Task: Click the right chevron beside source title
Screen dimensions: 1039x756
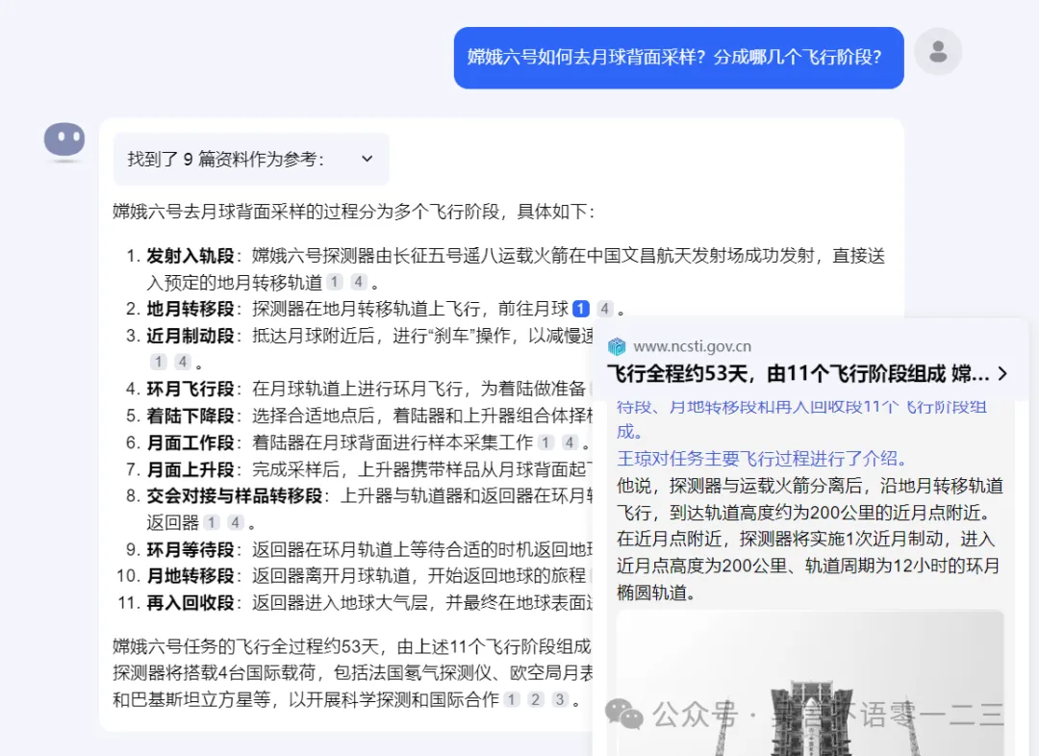Action: (1002, 373)
